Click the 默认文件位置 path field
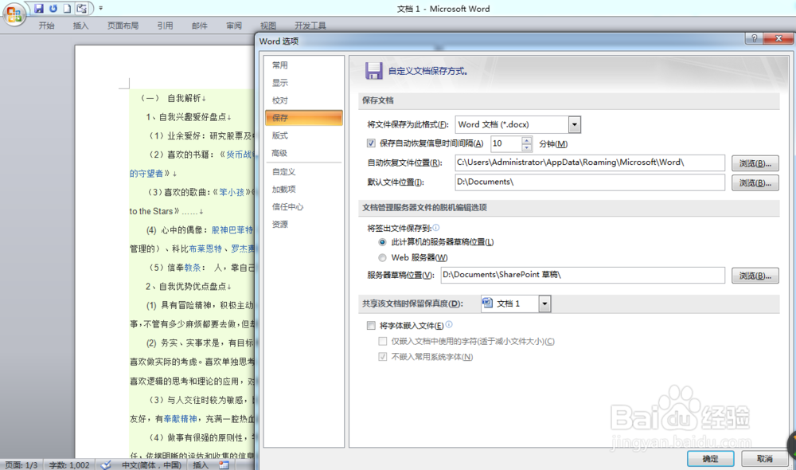Image resolution: width=796 pixels, height=470 pixels. point(590,182)
